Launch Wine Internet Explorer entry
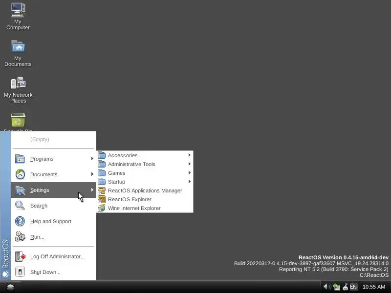 click(145, 208)
